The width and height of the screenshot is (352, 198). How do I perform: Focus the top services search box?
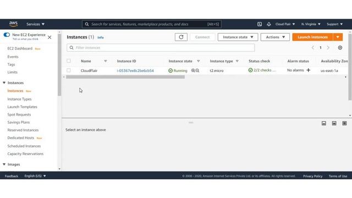[152, 24]
